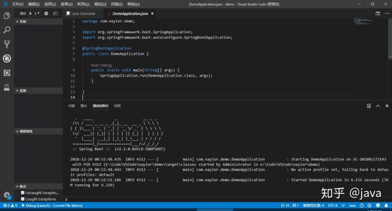Open the 文件(F) File menu

(x=17, y=4)
